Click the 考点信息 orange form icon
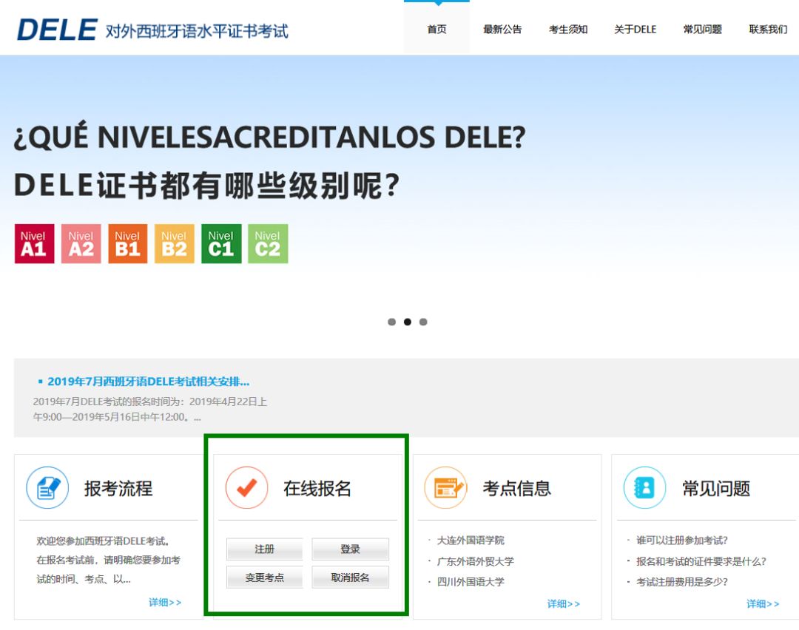 (446, 488)
